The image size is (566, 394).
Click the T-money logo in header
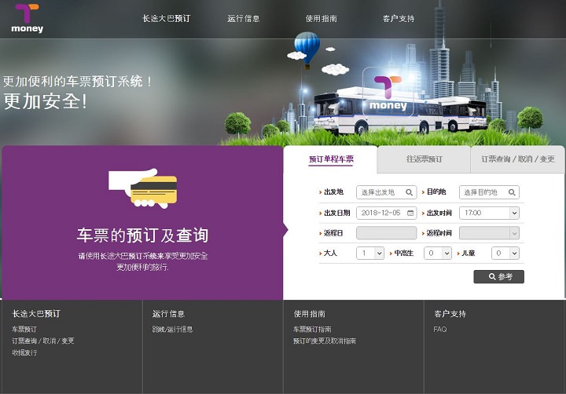[x=27, y=18]
